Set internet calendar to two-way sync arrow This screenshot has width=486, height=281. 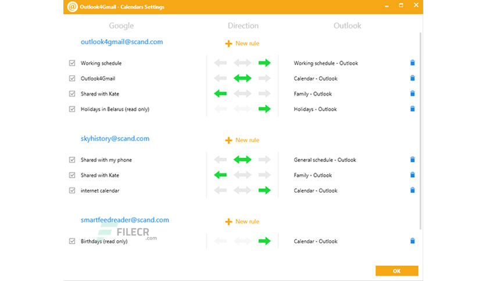242,190
